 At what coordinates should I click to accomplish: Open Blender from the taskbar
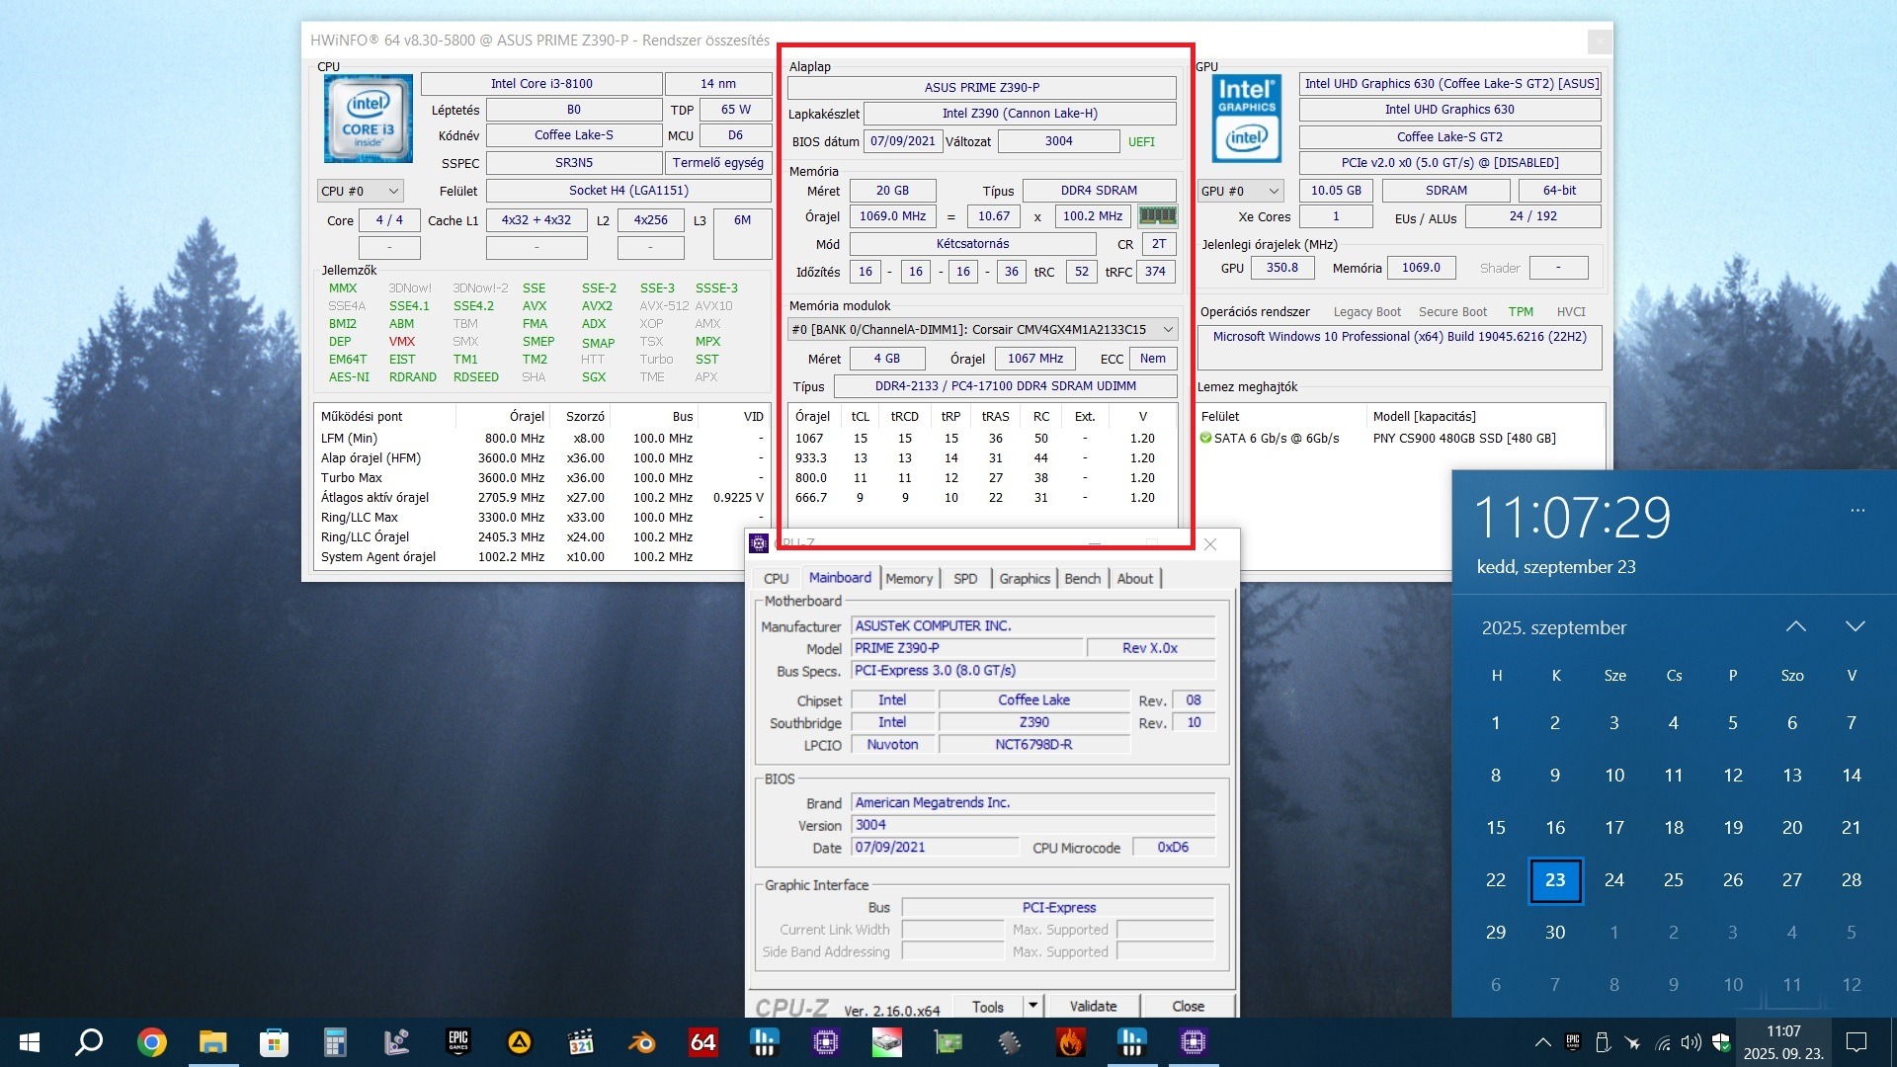click(x=641, y=1041)
